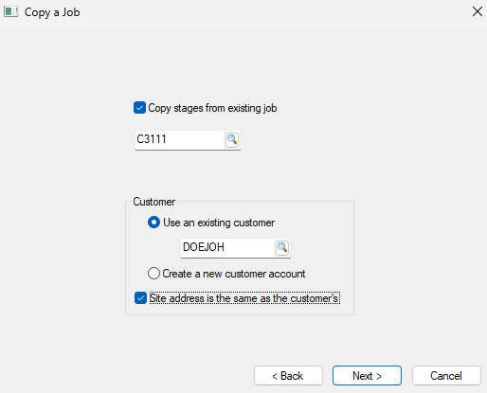The width and height of the screenshot is (487, 393).
Task: Click the 'Copy a Job' title text
Action: (x=52, y=12)
